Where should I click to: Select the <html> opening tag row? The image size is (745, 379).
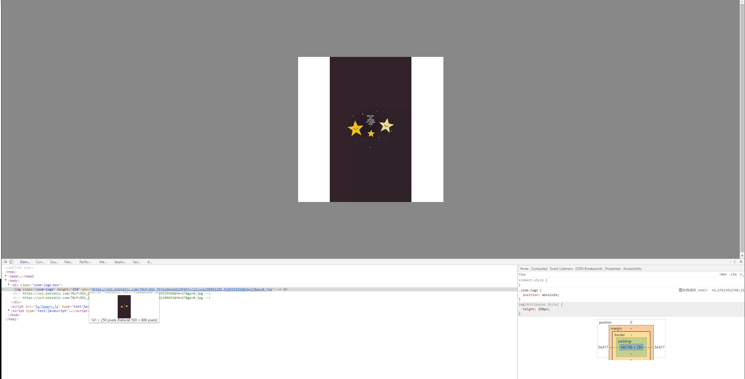coord(11,272)
